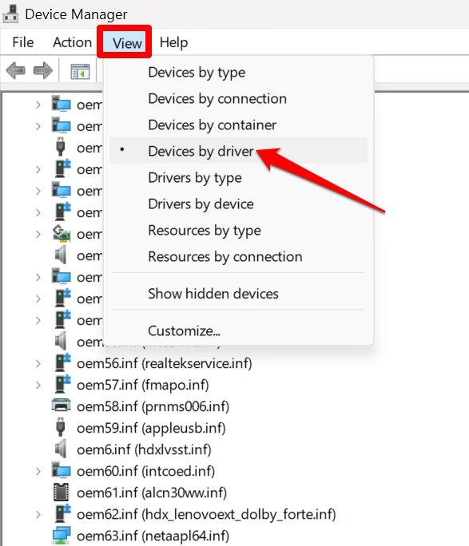The image size is (469, 546).
Task: Choose Resources by connection
Action: (238, 256)
